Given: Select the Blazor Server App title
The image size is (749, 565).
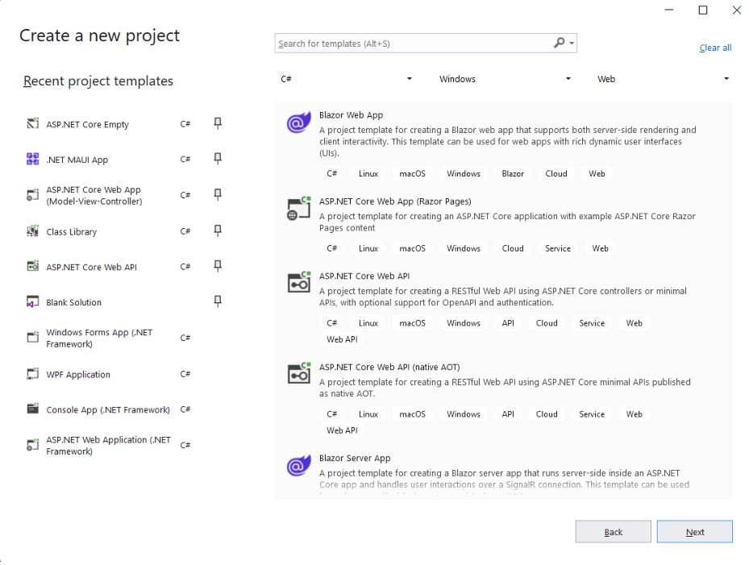Looking at the screenshot, I should pos(355,458).
